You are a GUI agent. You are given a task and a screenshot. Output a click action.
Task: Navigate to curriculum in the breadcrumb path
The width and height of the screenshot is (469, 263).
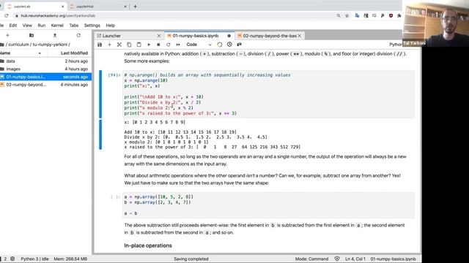point(18,45)
